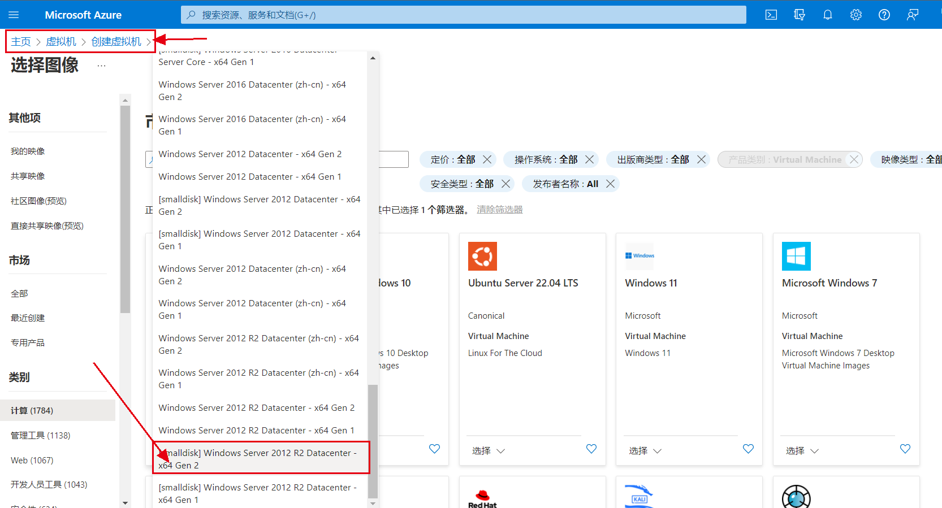Favorite the Ubuntu Server 22.04 LTS card
The height and width of the screenshot is (508, 942).
tap(591, 449)
